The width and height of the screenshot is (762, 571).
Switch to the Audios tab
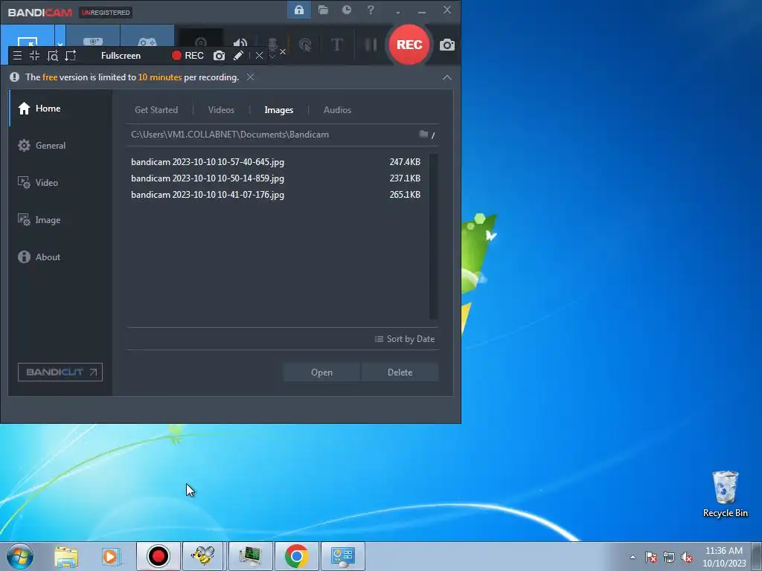[x=337, y=110]
